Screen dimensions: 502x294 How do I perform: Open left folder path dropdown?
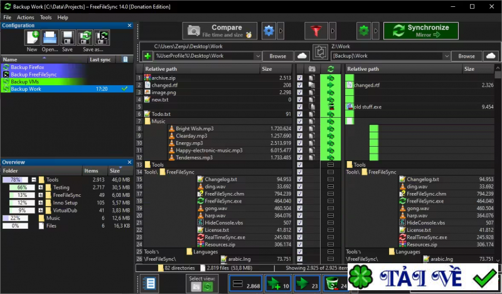(257, 56)
